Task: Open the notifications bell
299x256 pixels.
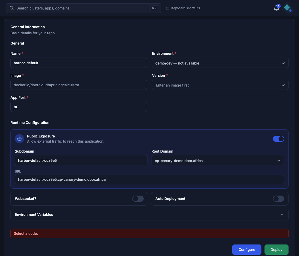Action: pos(277,8)
